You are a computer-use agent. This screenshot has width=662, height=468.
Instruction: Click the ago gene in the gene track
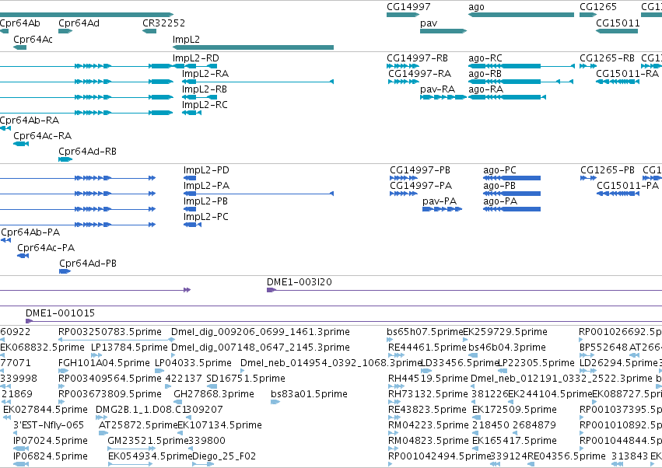pyautogui.click(x=521, y=15)
